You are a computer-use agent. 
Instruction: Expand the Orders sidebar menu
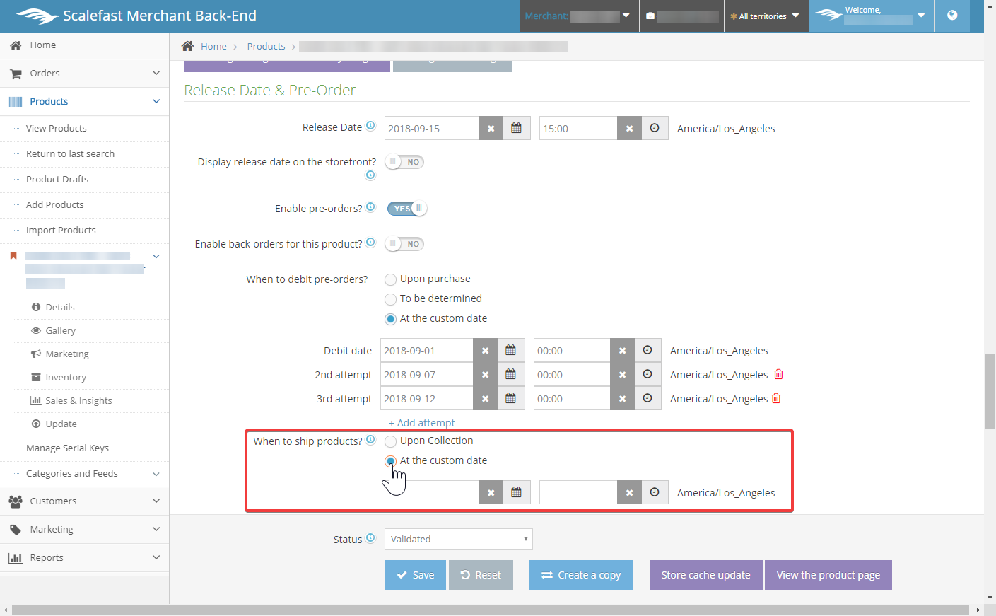(x=85, y=73)
